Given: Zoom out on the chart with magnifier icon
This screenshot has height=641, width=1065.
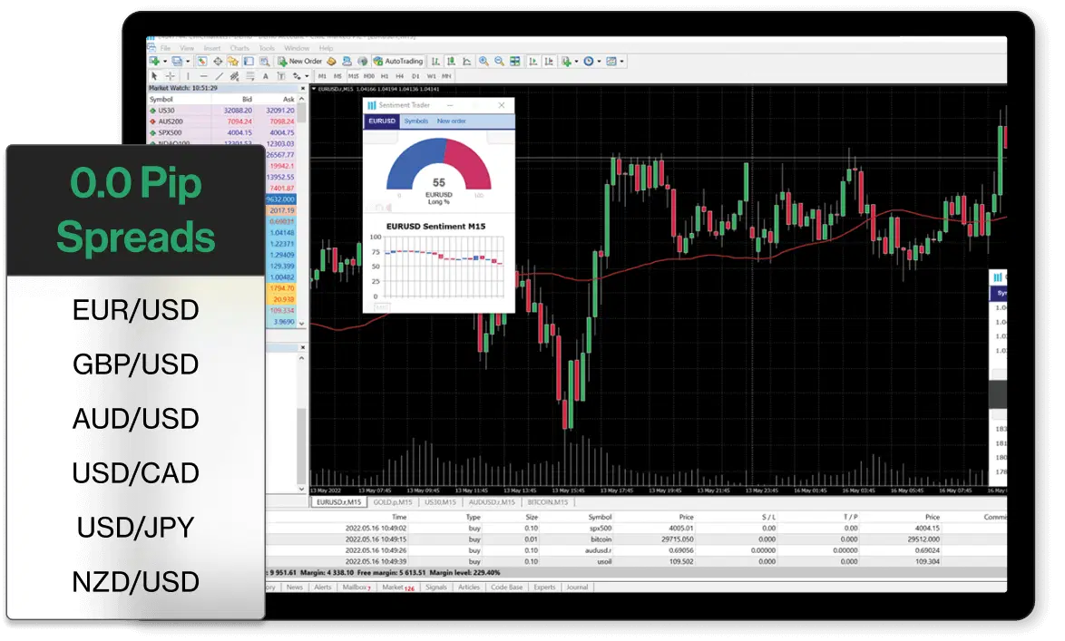Looking at the screenshot, I should click(x=499, y=62).
